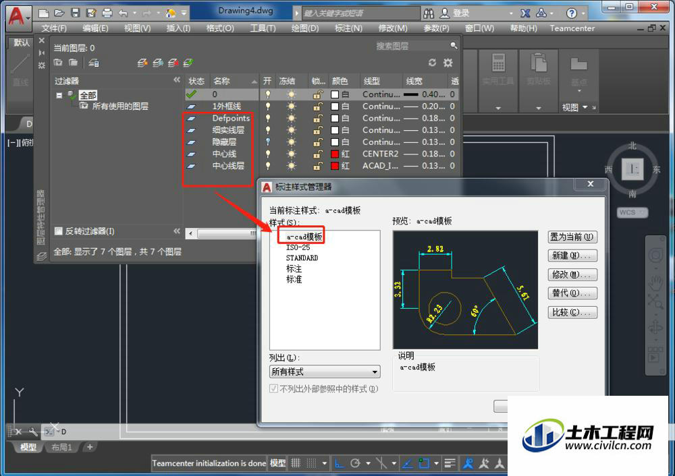This screenshot has height=476, width=675.
Task: Open the Help question mark icon
Action: tap(571, 13)
